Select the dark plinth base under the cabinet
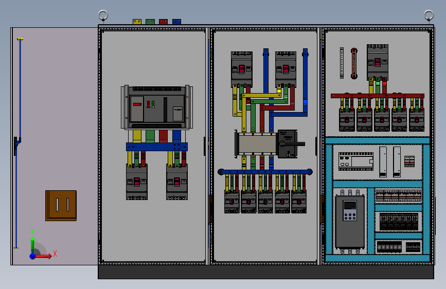This screenshot has height=289, width=446. pos(266,272)
